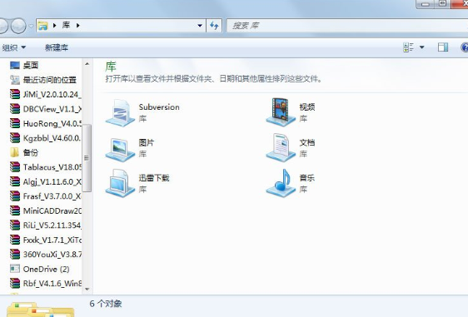Open the 音乐 music library
Screen dimensions: 468x317
point(291,183)
